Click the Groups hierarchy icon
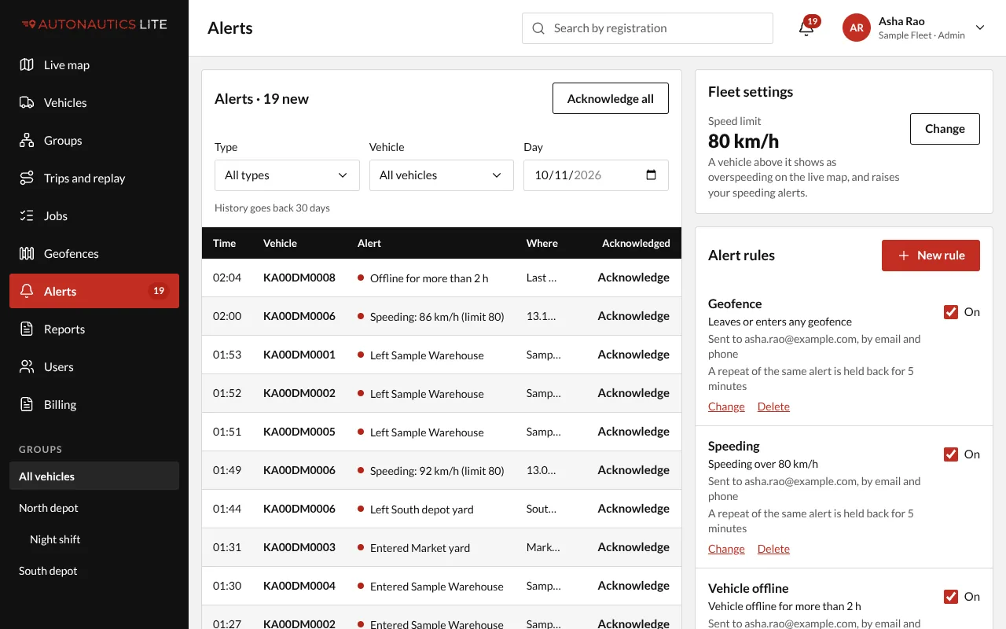 coord(27,140)
